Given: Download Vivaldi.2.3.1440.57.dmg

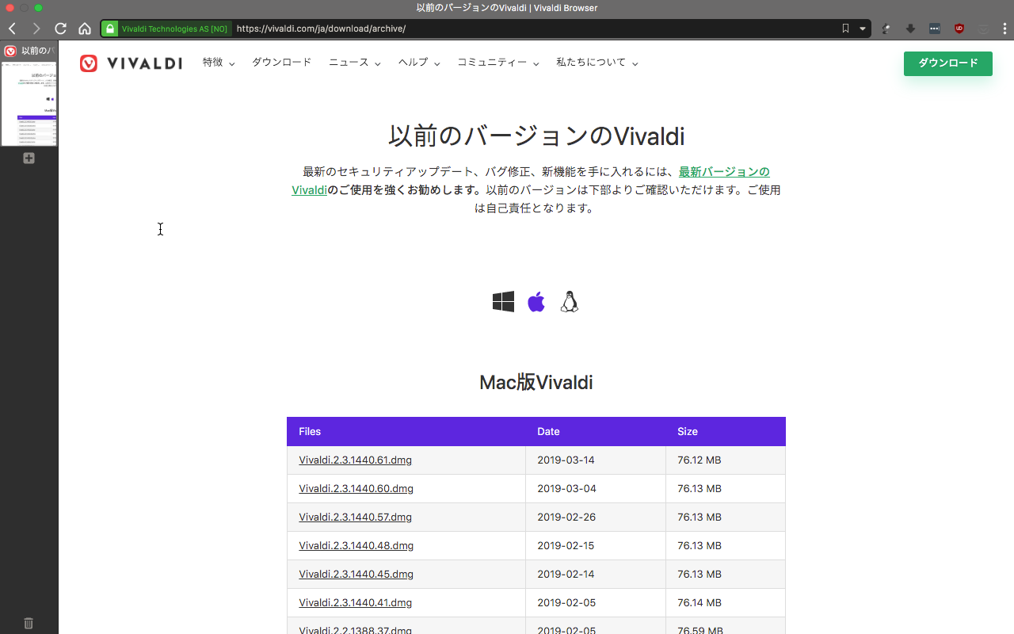Looking at the screenshot, I should tap(355, 518).
